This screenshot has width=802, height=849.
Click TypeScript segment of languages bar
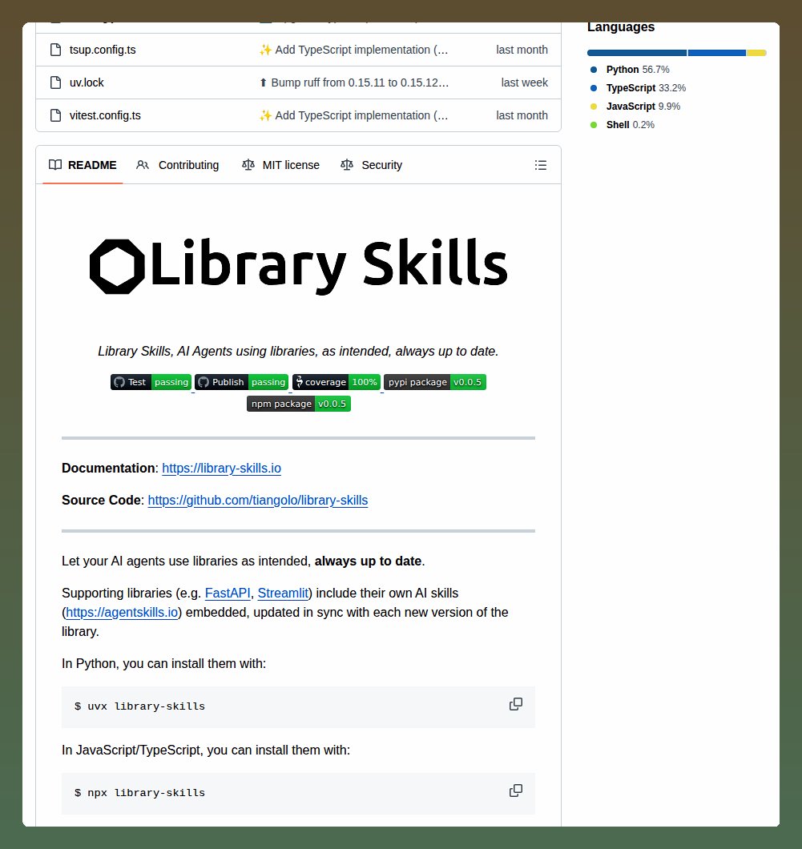click(x=717, y=53)
